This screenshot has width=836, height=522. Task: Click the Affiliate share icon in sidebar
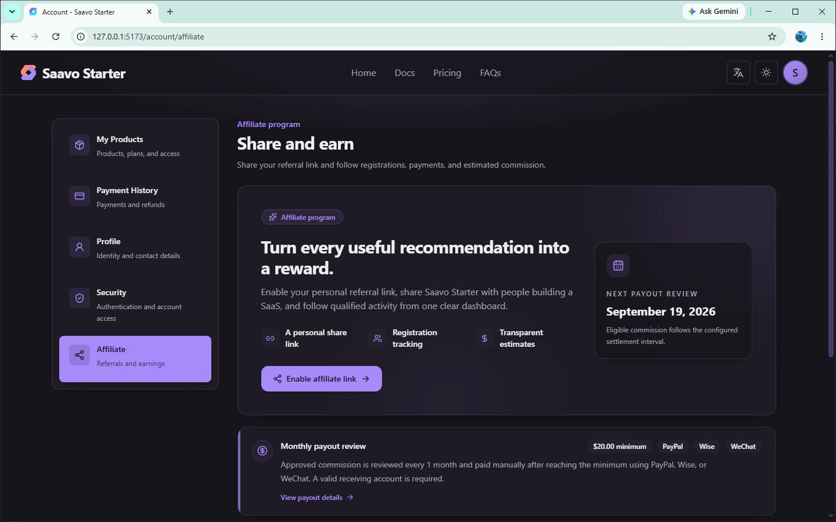[x=80, y=355]
